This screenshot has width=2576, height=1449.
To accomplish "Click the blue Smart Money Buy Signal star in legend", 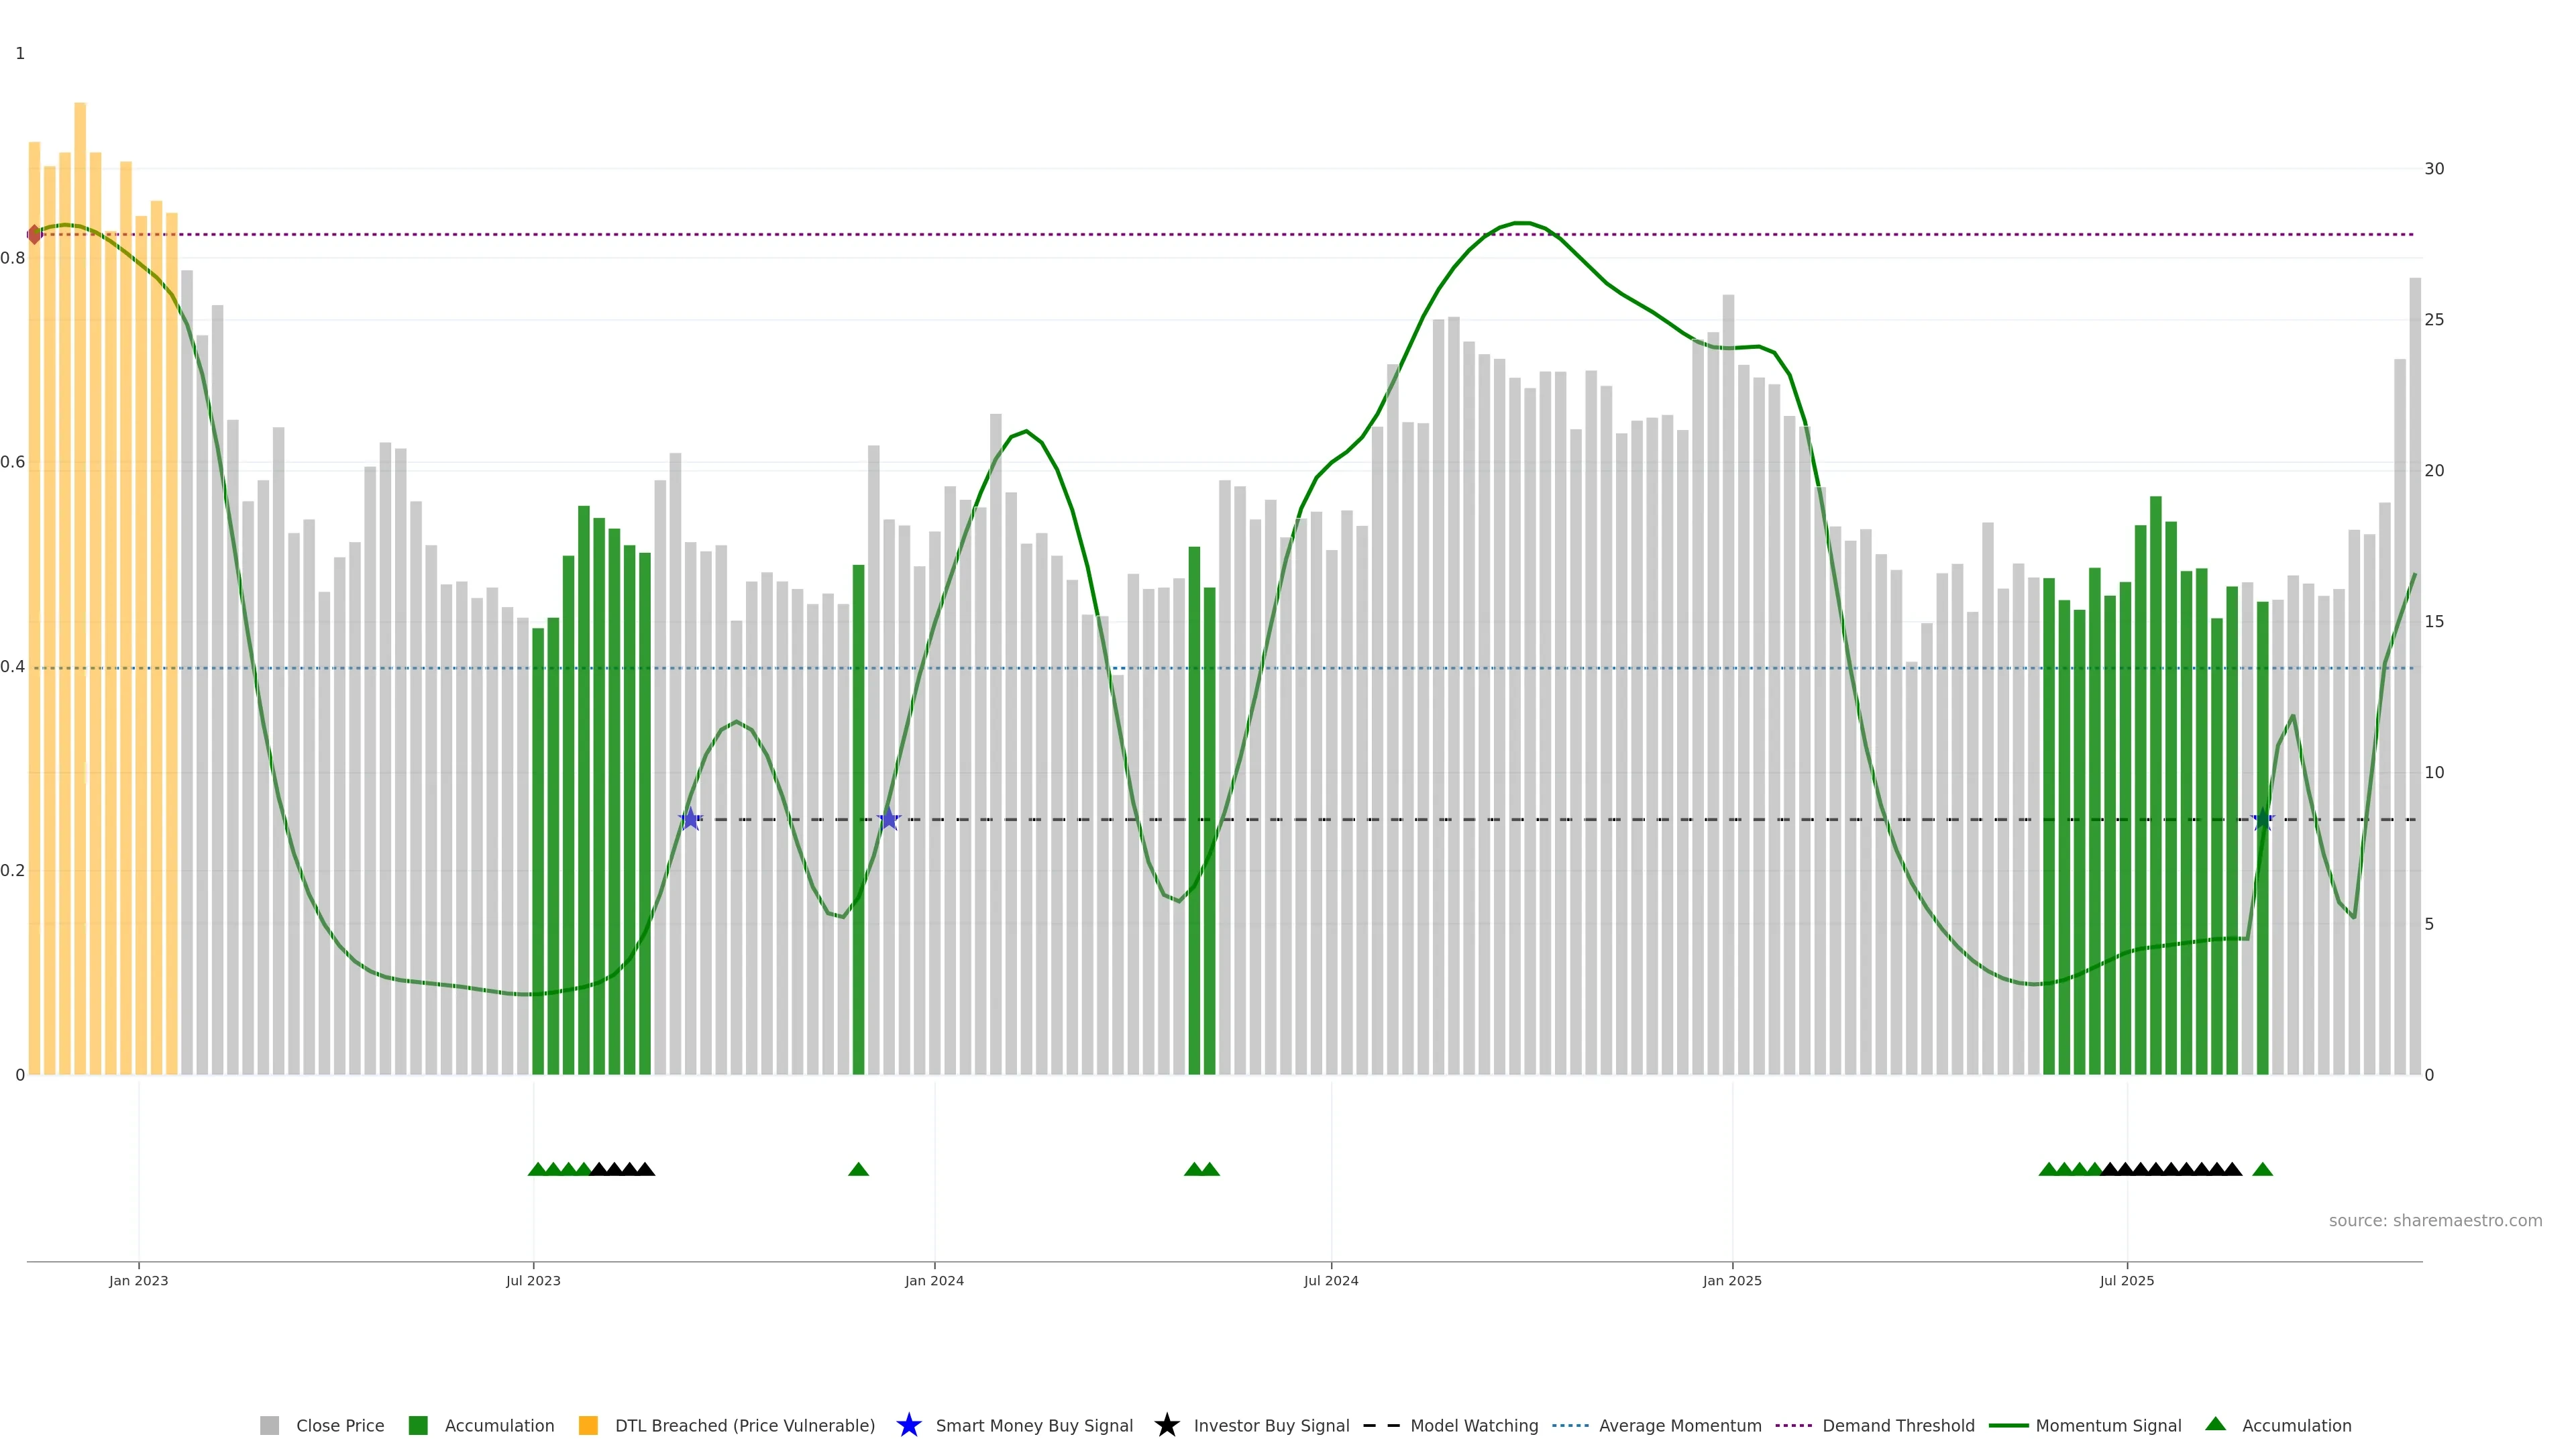I will [x=908, y=1425].
